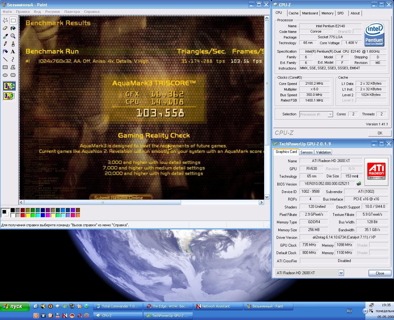The height and width of the screenshot is (320, 394).
Task: Open the Selection Processor #1 dropdown
Action: click(x=330, y=114)
